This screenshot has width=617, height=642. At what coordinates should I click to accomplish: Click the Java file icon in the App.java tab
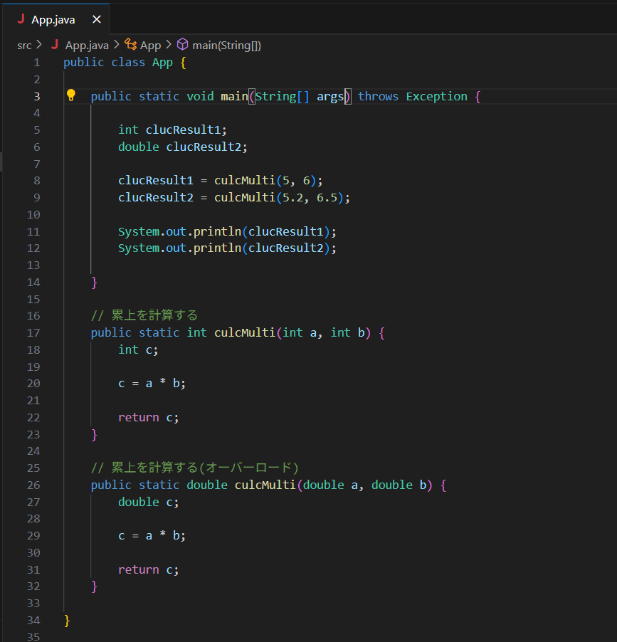[21, 19]
